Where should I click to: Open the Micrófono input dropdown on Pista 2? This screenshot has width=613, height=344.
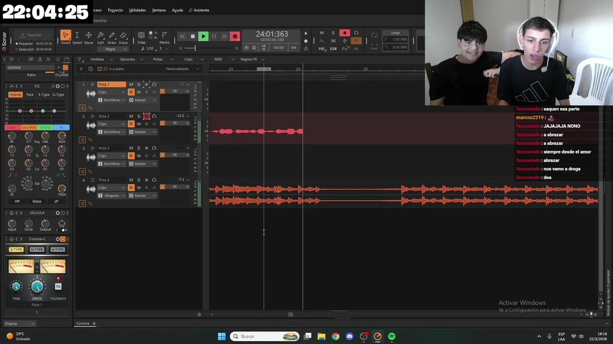(111, 132)
